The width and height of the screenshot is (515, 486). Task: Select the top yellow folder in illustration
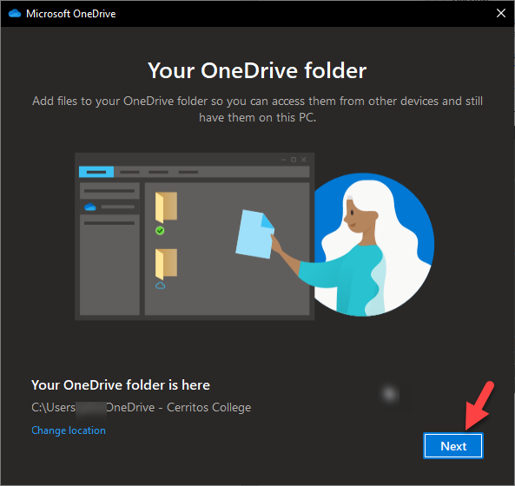click(166, 207)
